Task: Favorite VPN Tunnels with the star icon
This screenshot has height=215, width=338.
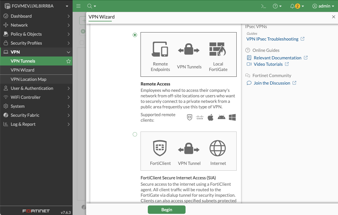Action: pos(69,61)
